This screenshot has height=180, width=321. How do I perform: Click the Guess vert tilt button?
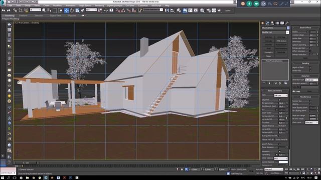(x=268, y=139)
